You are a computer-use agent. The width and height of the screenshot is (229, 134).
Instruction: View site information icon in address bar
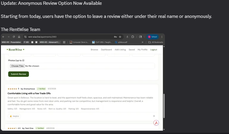[25, 37]
